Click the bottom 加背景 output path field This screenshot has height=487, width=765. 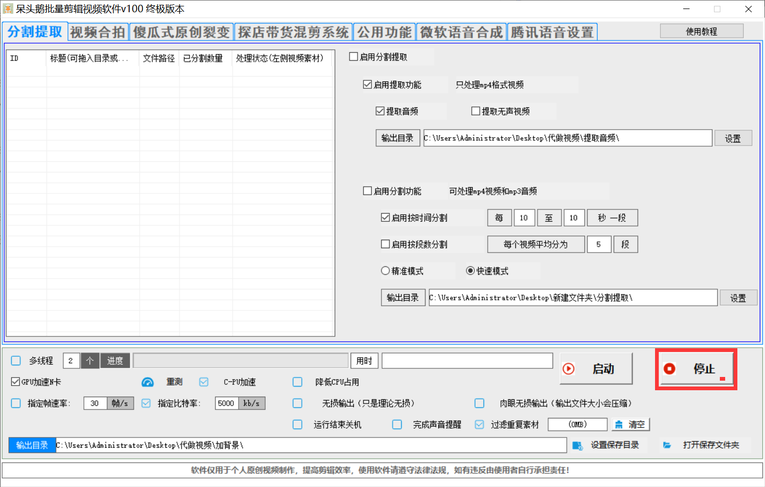[311, 445]
